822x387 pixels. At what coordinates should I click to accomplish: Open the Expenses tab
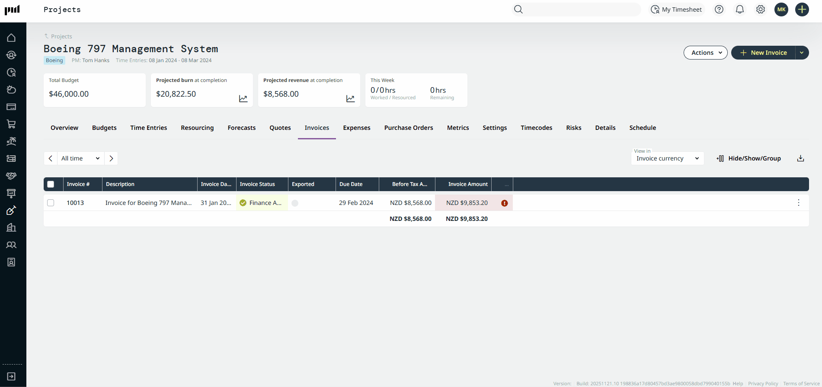pyautogui.click(x=357, y=128)
